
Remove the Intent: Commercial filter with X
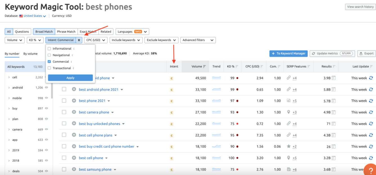point(79,40)
